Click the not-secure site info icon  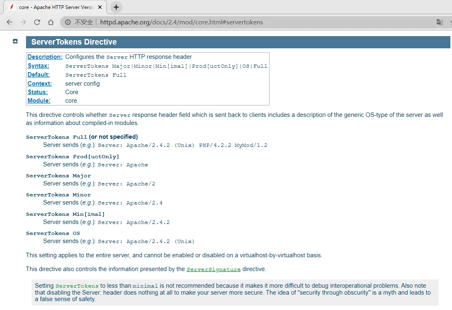tap(68, 22)
